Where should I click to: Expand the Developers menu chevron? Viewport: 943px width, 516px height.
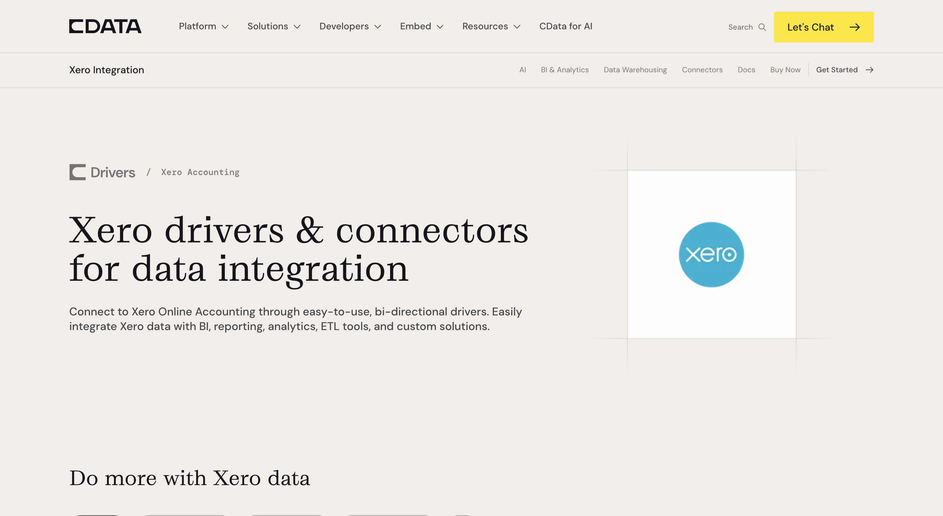tap(378, 27)
